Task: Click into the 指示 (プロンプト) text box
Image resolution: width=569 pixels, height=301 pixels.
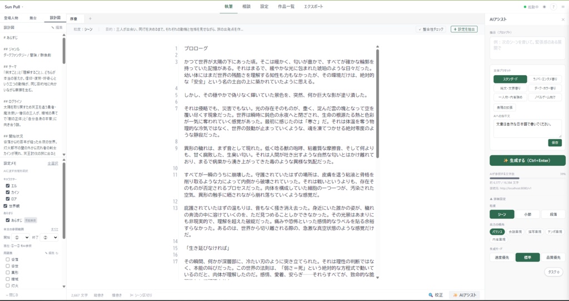Action: [x=527, y=48]
